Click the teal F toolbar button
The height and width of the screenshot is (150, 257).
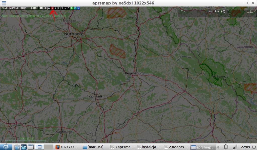75,8
